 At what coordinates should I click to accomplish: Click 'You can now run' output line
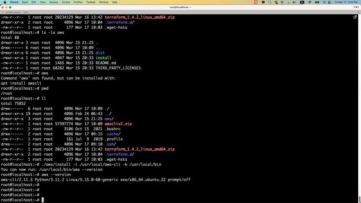(x=51, y=169)
